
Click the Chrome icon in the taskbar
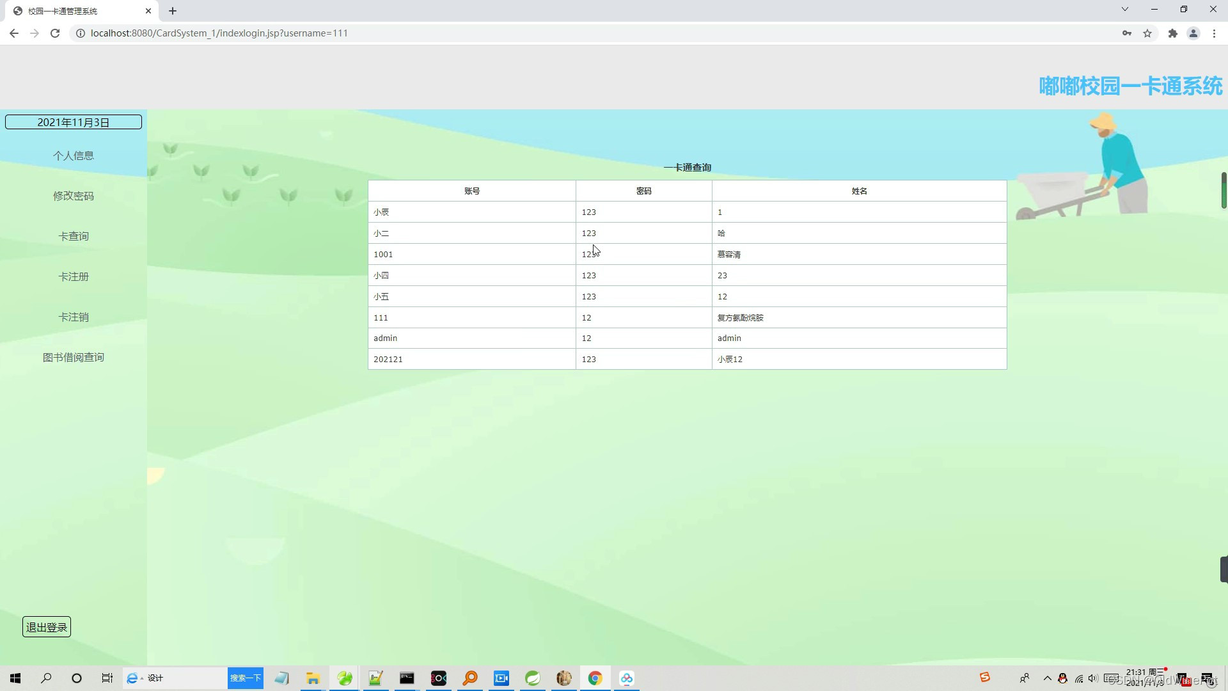[x=595, y=678]
